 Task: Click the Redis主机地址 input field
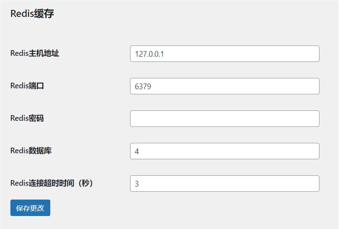click(x=225, y=54)
